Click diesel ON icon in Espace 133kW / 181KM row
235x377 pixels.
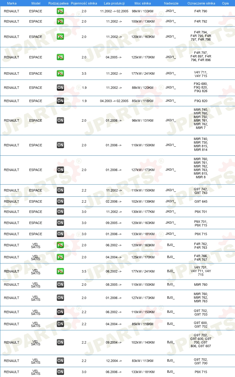click(60, 234)
